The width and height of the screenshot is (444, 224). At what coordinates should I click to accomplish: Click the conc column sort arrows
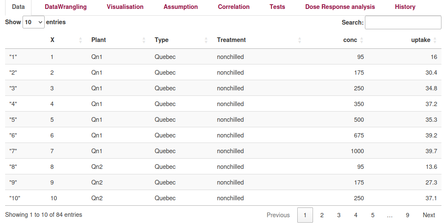[x=361, y=40]
